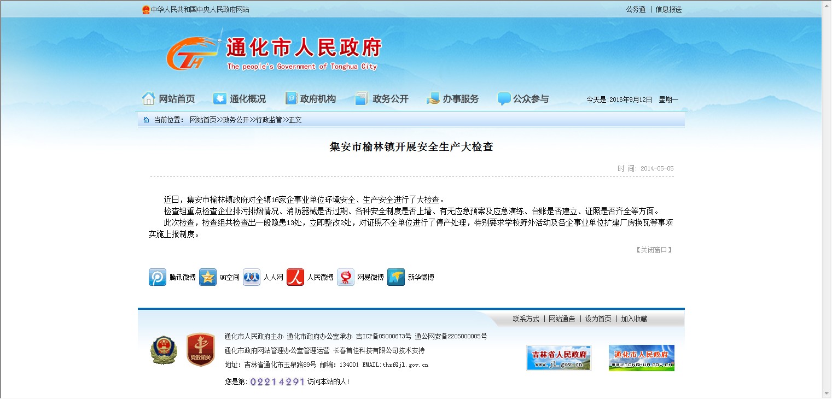
Task: Click the 新华微博 share icon
Action: click(396, 277)
